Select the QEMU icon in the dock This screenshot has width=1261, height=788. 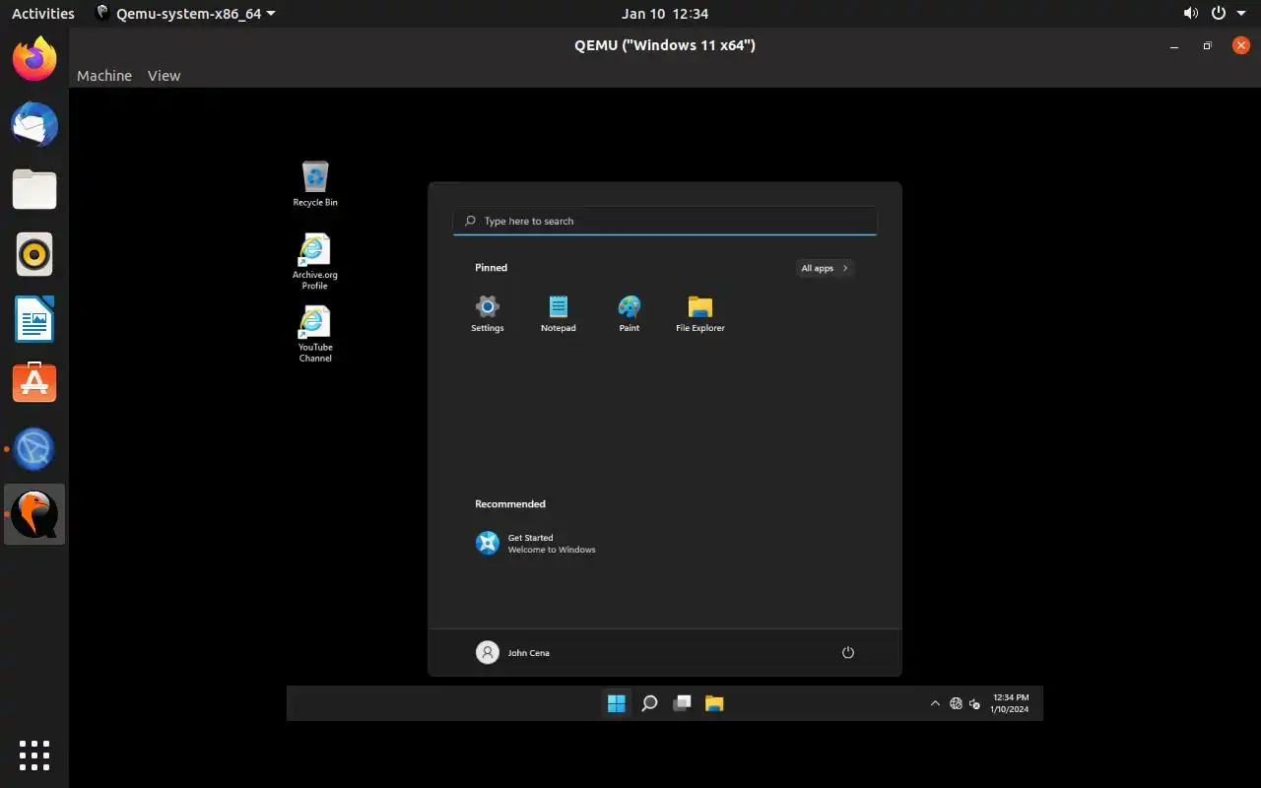(x=34, y=513)
